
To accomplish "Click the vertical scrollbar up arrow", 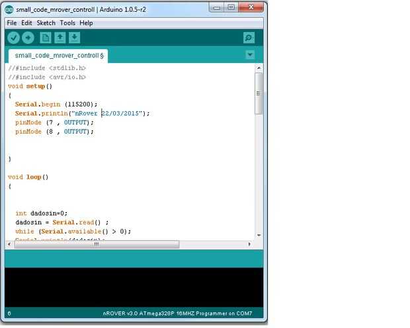I will (259, 67).
